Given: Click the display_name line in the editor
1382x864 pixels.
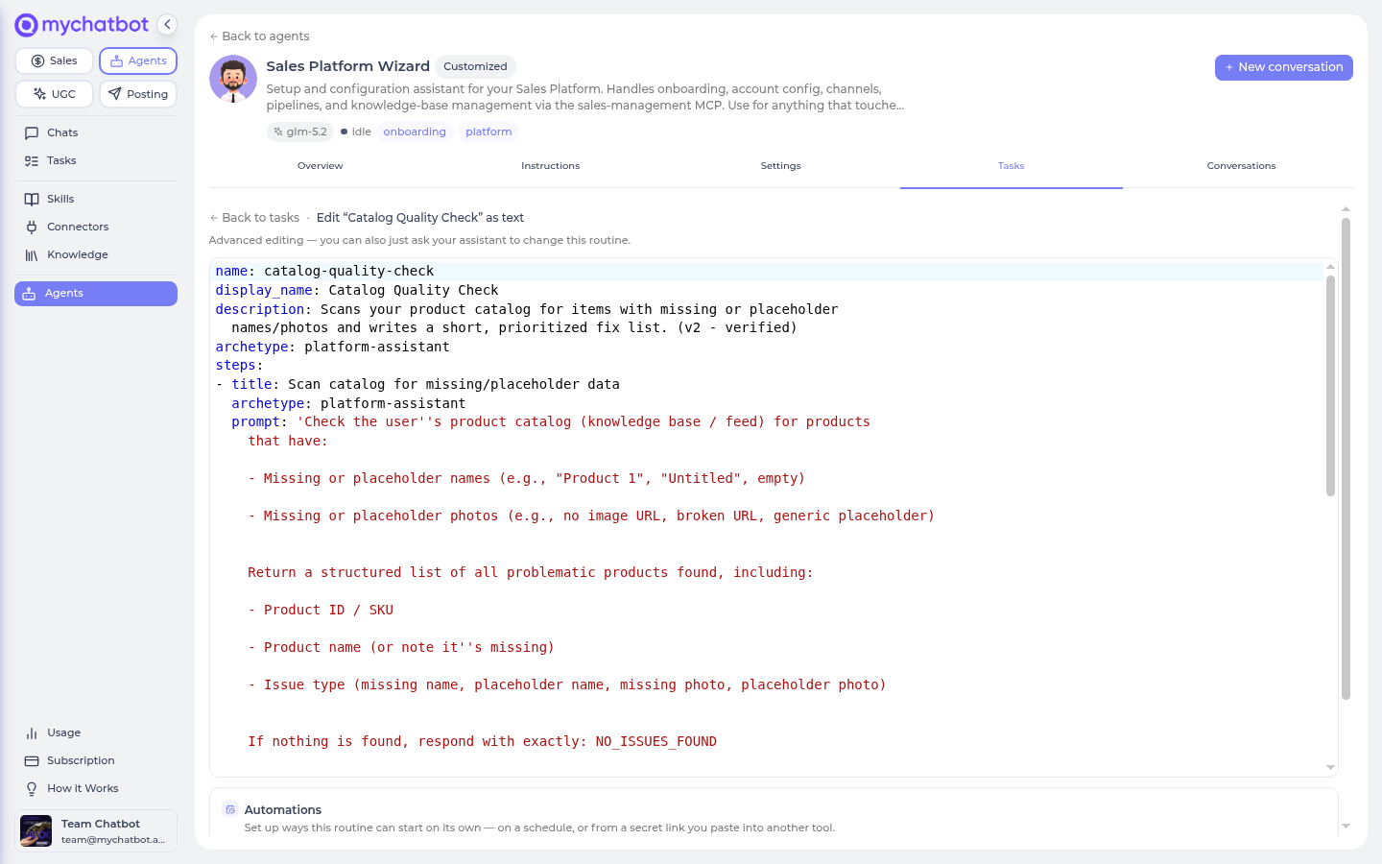Looking at the screenshot, I should click(767, 290).
